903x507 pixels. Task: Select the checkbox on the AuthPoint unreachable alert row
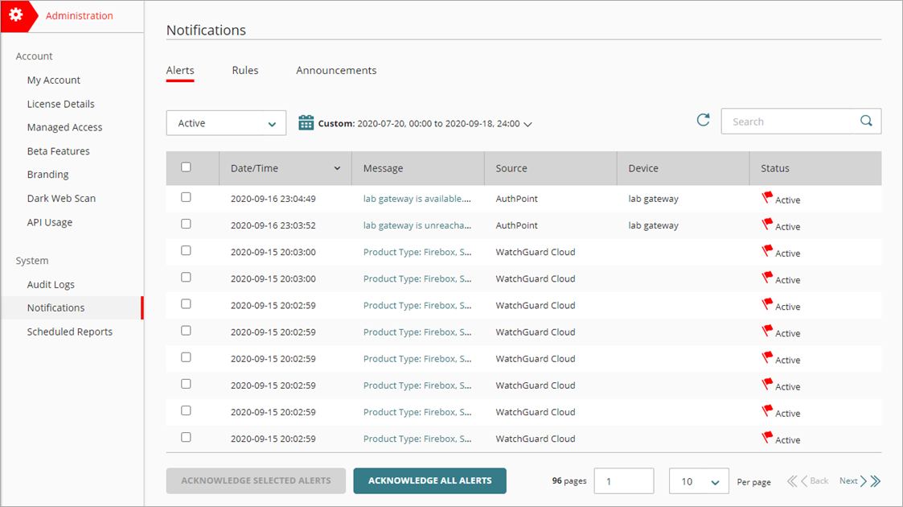186,223
